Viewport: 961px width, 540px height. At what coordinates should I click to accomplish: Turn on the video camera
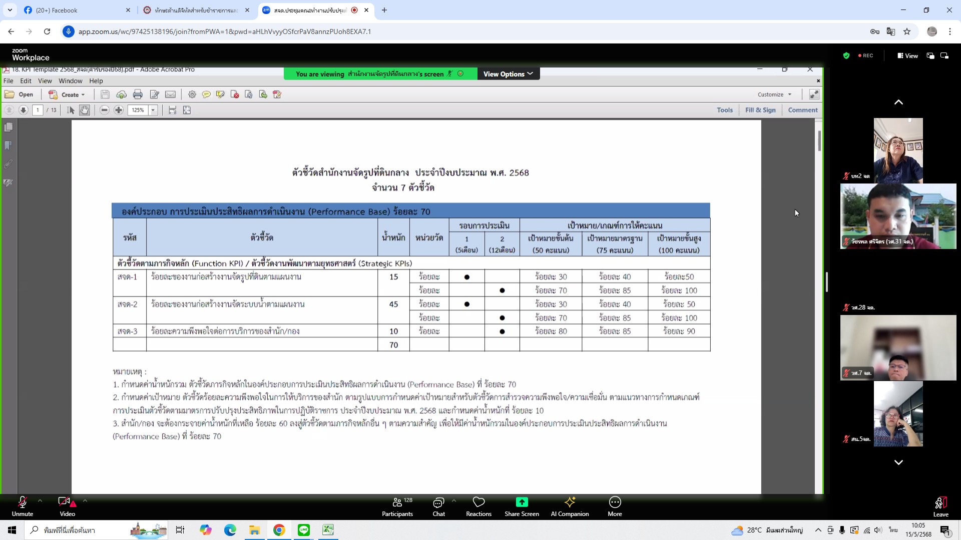[67, 506]
